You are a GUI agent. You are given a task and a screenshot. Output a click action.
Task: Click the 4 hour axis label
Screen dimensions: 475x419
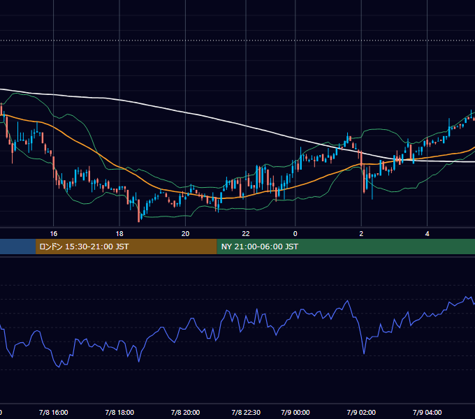427,233
